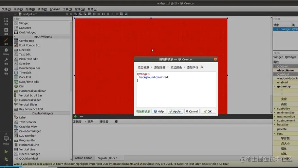Open the 添加渐变 dropdown arrow
Viewport: 298px width, 168px height.
168,67
